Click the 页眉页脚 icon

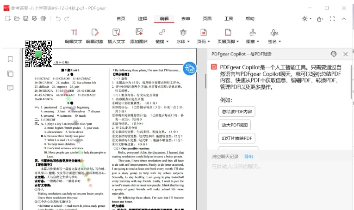(x=228, y=32)
